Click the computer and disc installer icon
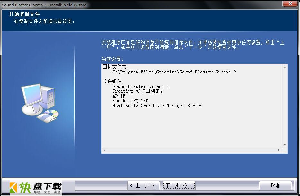 (x=40, y=103)
